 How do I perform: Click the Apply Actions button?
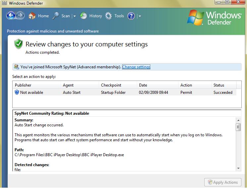[223, 182]
